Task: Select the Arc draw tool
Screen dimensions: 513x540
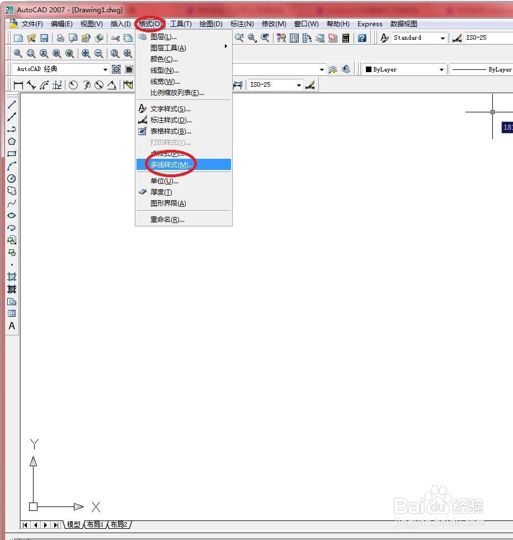Action: point(12,166)
